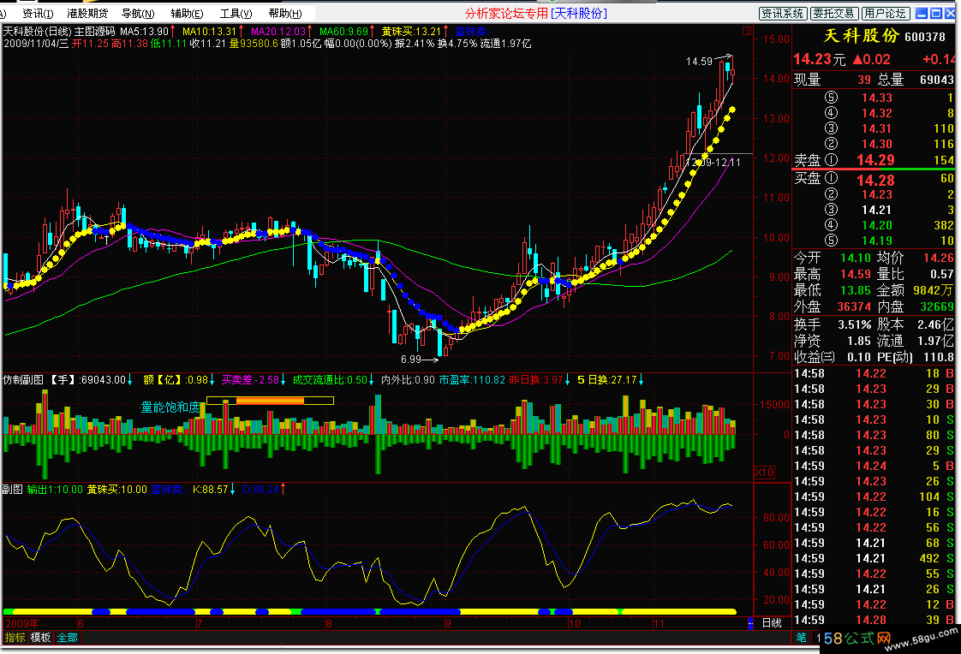Image resolution: width=961 pixels, height=654 pixels.
Task: Click the MA60:9.69 indicator label
Action: point(343,31)
